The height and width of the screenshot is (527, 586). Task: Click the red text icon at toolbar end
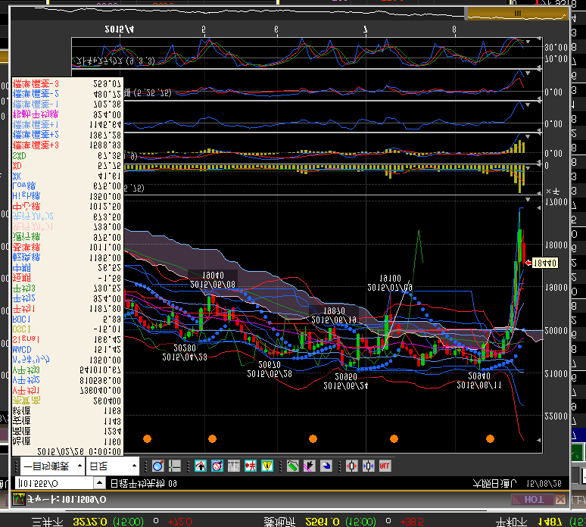click(385, 466)
